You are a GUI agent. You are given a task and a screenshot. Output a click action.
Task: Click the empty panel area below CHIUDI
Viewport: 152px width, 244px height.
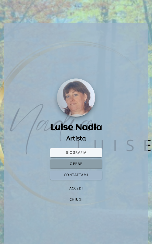[76, 224]
